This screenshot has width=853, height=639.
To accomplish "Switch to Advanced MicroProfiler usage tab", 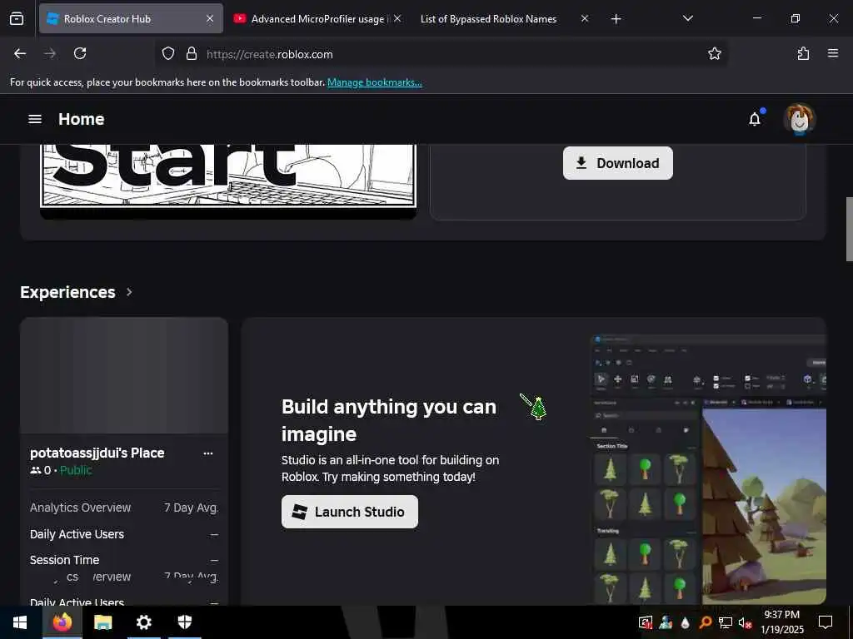I will click(317, 18).
